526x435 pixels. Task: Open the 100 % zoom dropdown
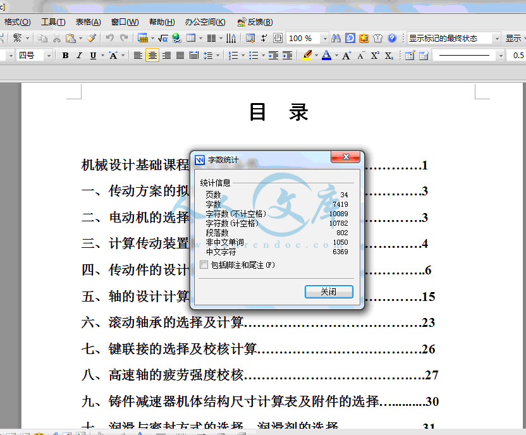[x=325, y=39]
